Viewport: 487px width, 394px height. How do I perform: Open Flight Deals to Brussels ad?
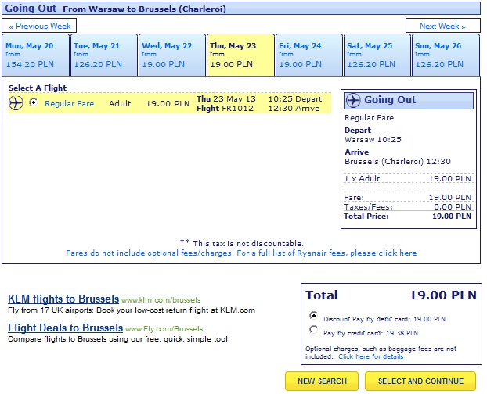point(66,328)
